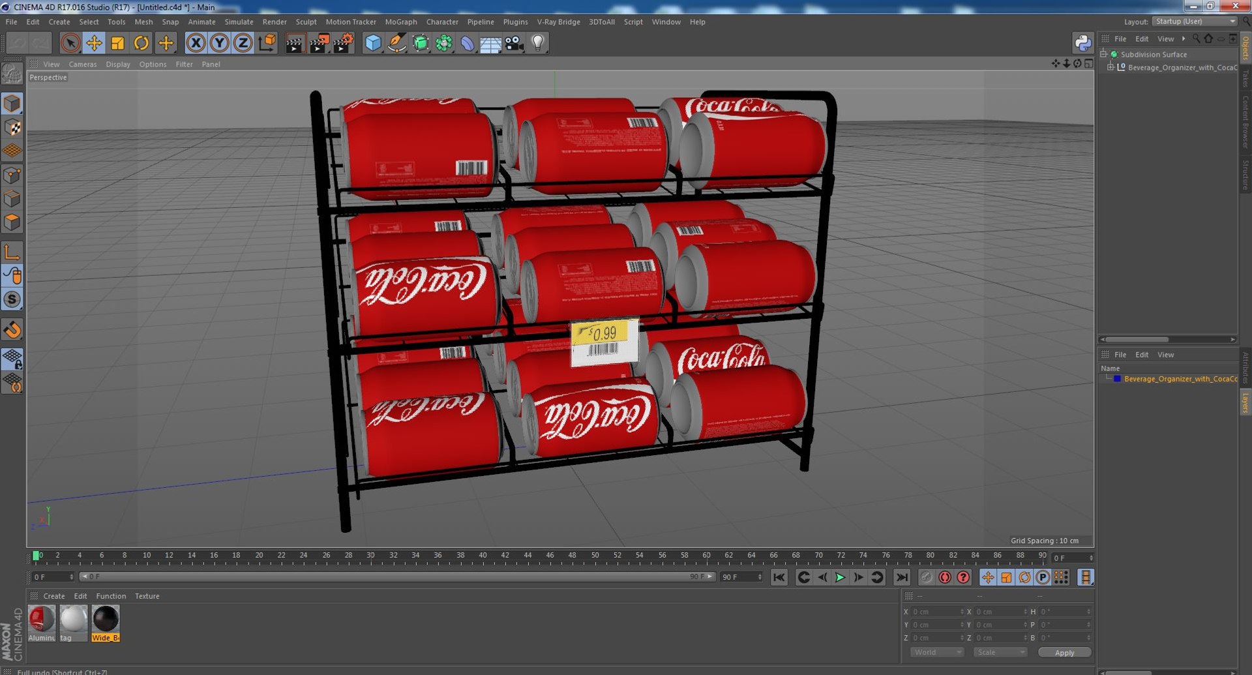Image resolution: width=1252 pixels, height=675 pixels.
Task: Toggle viewport maximize icon
Action: coord(1088,63)
